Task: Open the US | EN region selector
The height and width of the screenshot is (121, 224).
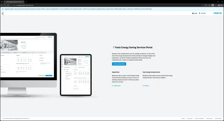Action: pos(203,13)
